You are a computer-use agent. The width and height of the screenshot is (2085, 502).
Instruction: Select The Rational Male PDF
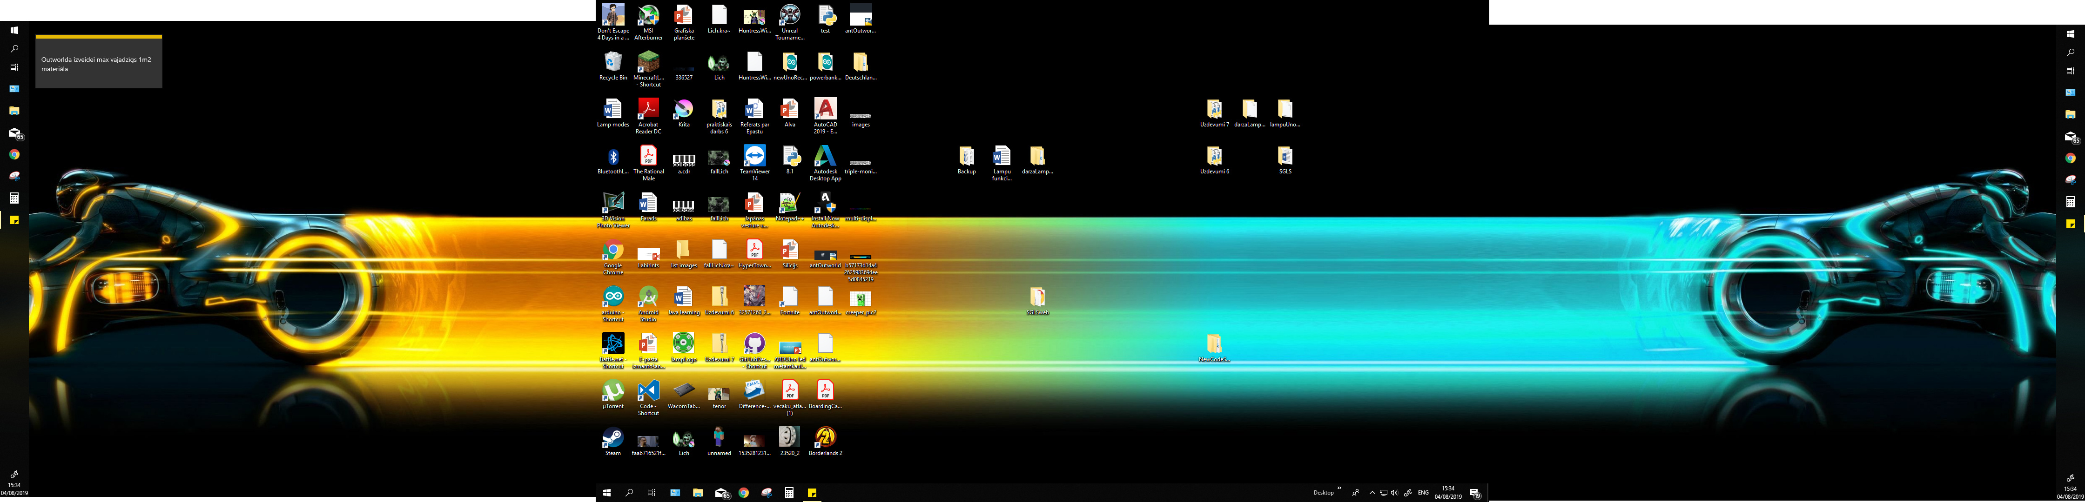click(648, 163)
